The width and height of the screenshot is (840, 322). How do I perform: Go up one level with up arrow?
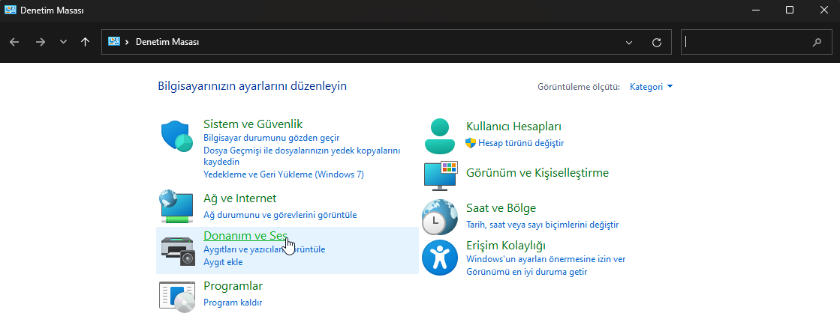[x=85, y=42]
